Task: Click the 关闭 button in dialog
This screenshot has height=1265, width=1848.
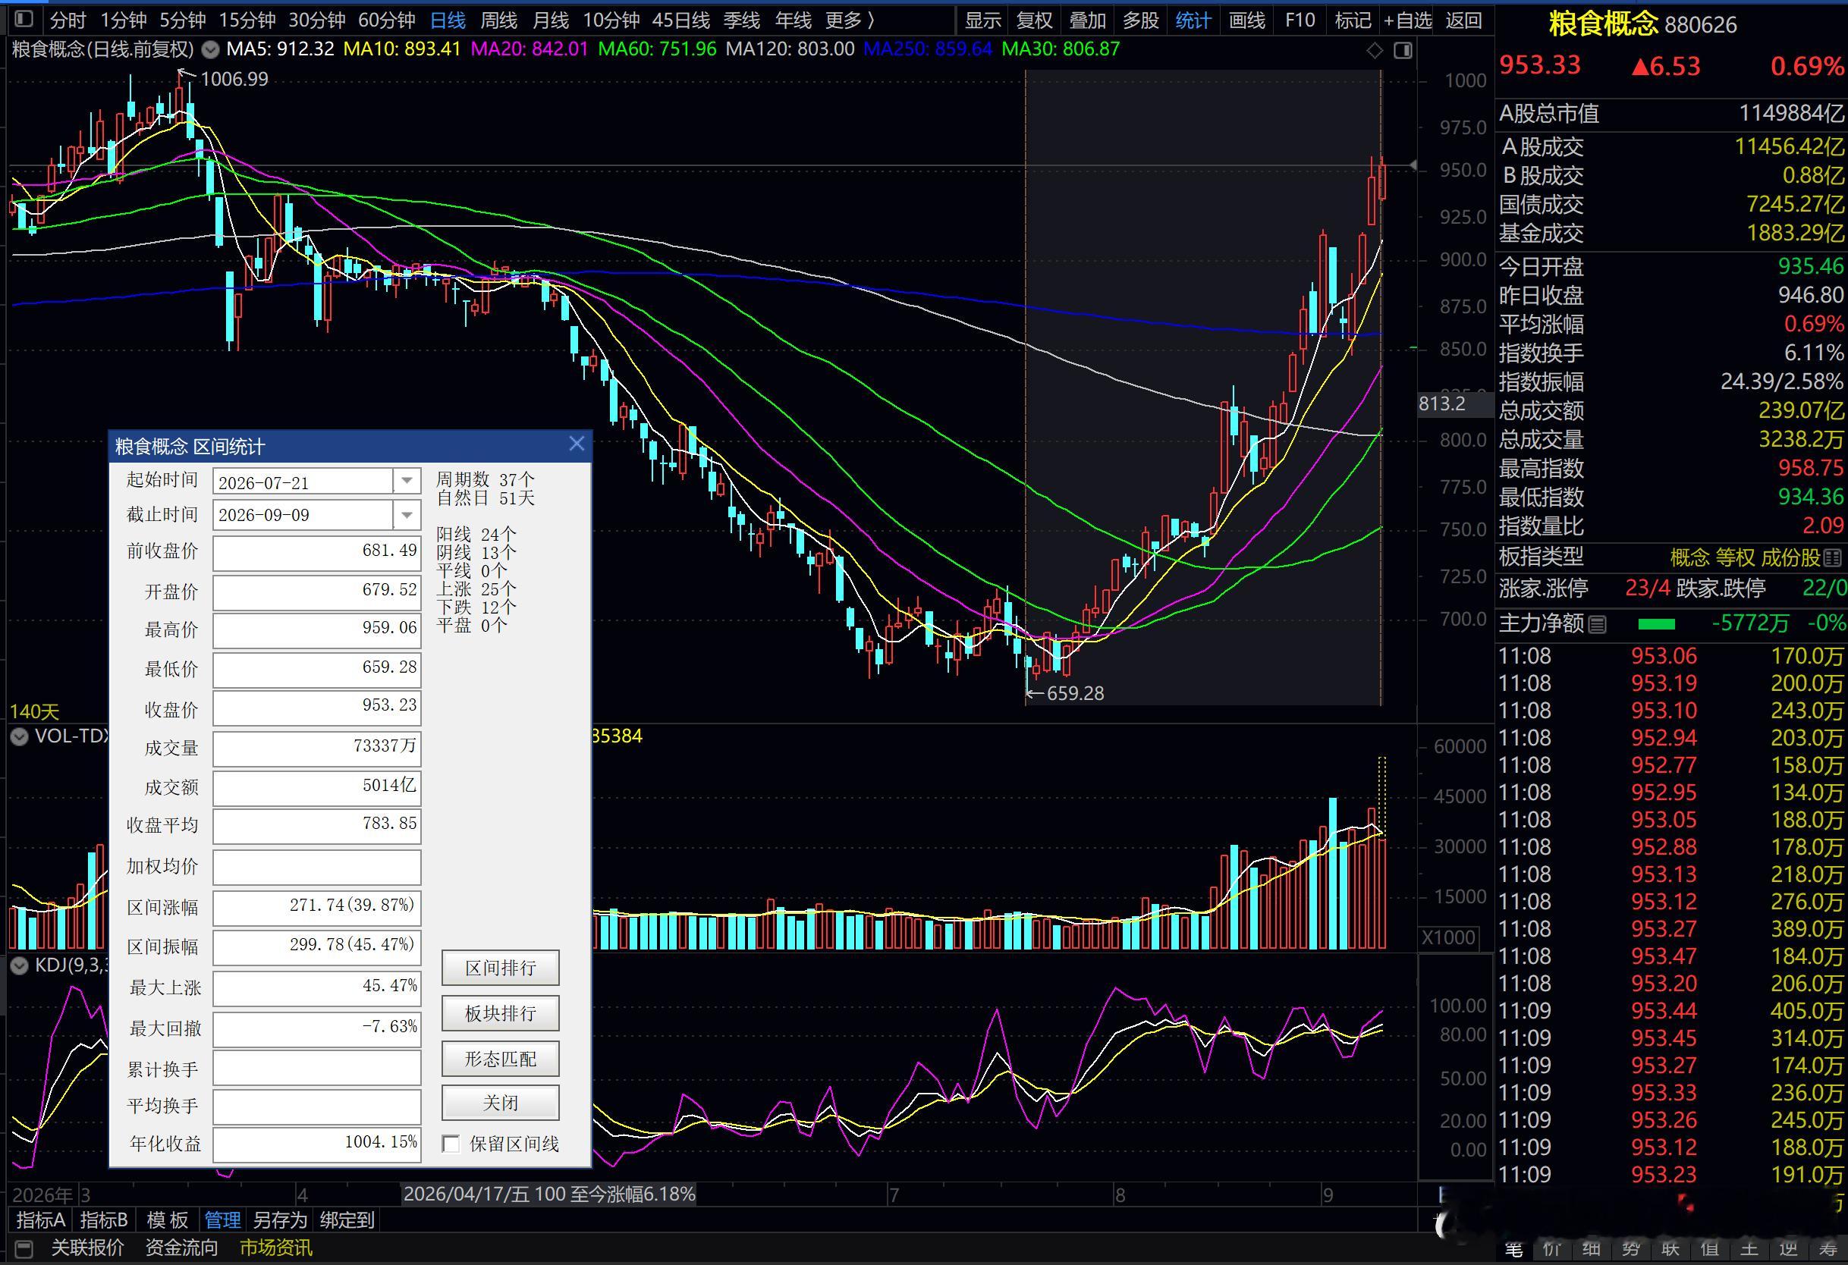Action: pyautogui.click(x=500, y=1103)
